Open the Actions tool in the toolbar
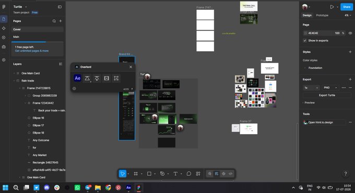355x193 pixels. pos(198,174)
